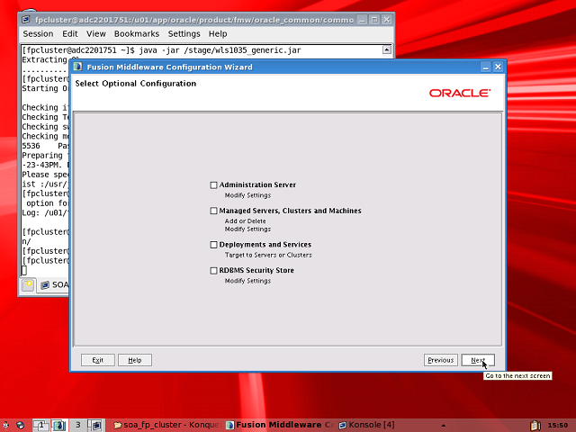Viewport: 576px width, 432px height.
Task: Switch to virtual desktop 1 in pager
Action: pos(40,425)
